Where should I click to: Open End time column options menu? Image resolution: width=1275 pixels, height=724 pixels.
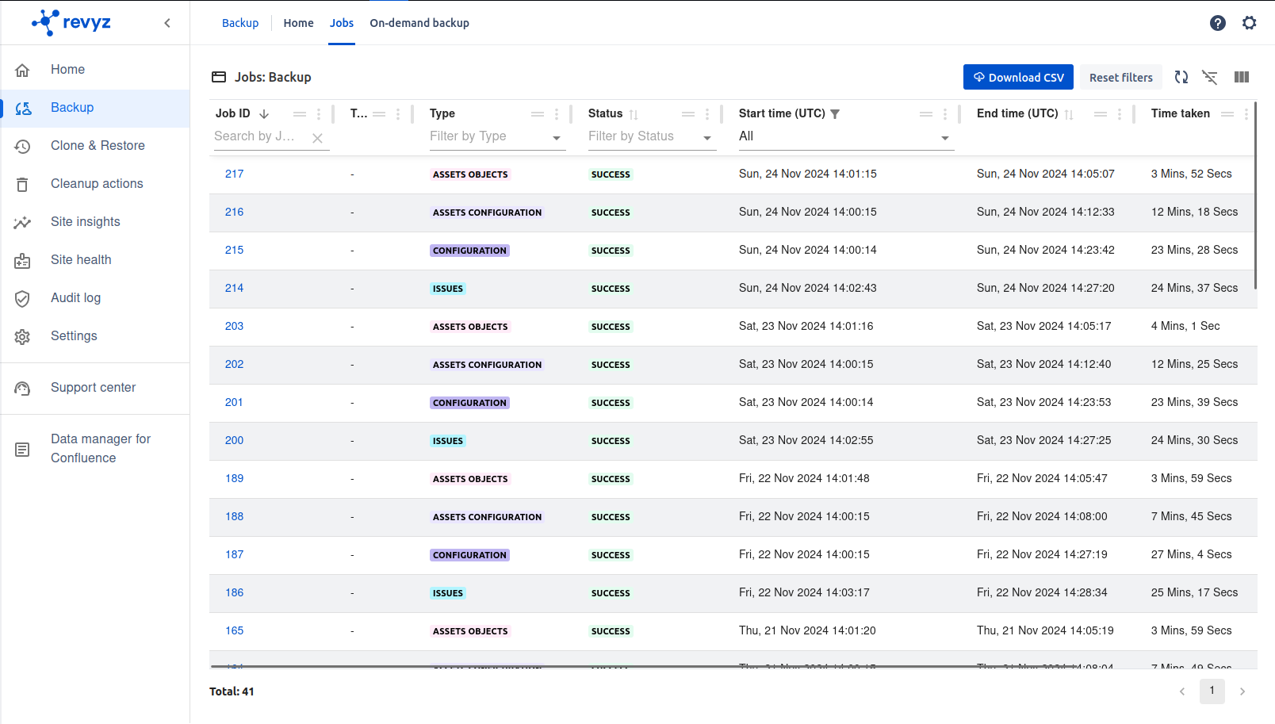(1120, 114)
